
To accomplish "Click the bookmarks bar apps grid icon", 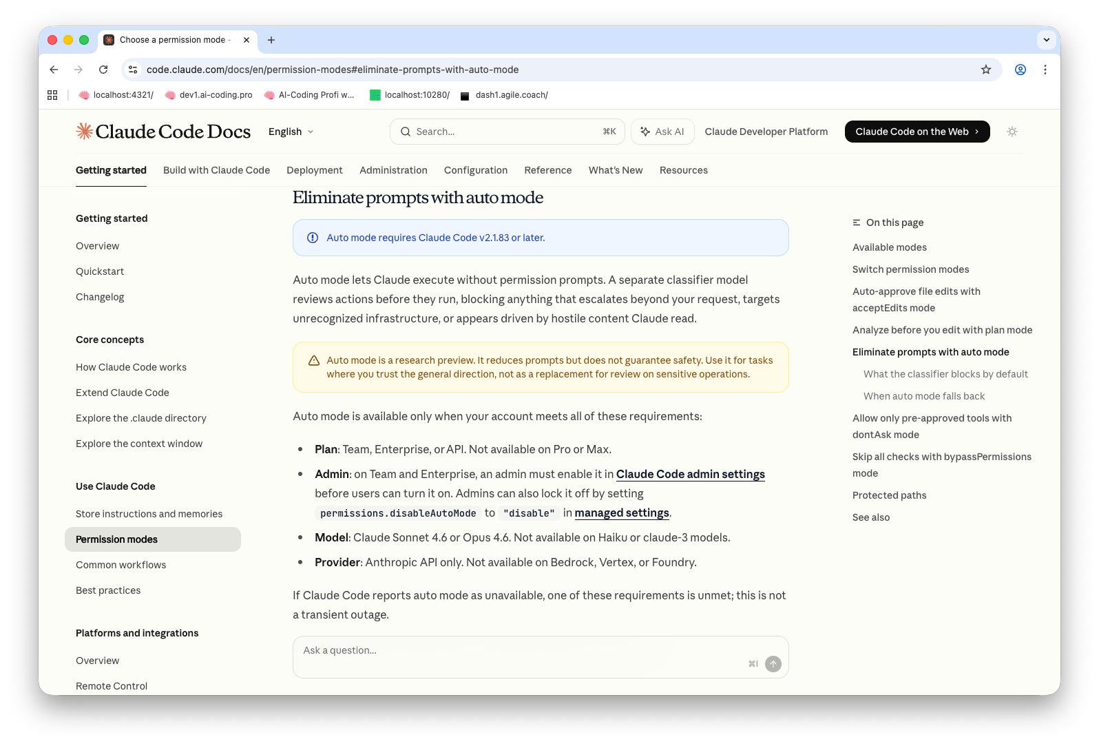I will click(52, 95).
